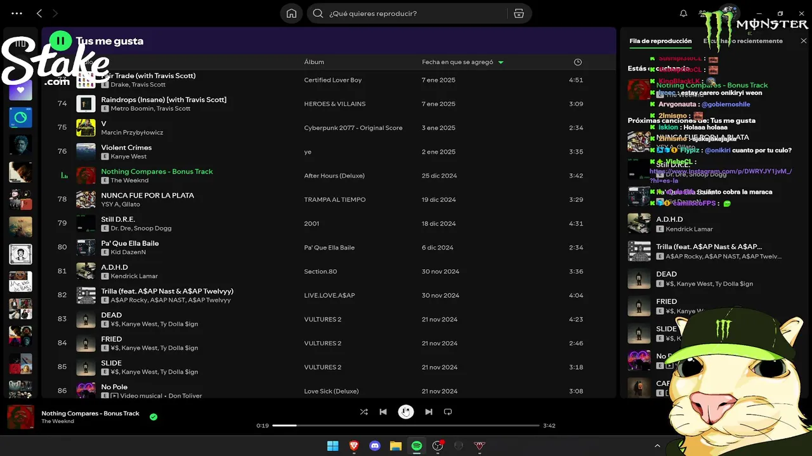Select "NUNCA FUE POR LA PLATA" in track list
The image size is (812, 456).
pos(148,196)
